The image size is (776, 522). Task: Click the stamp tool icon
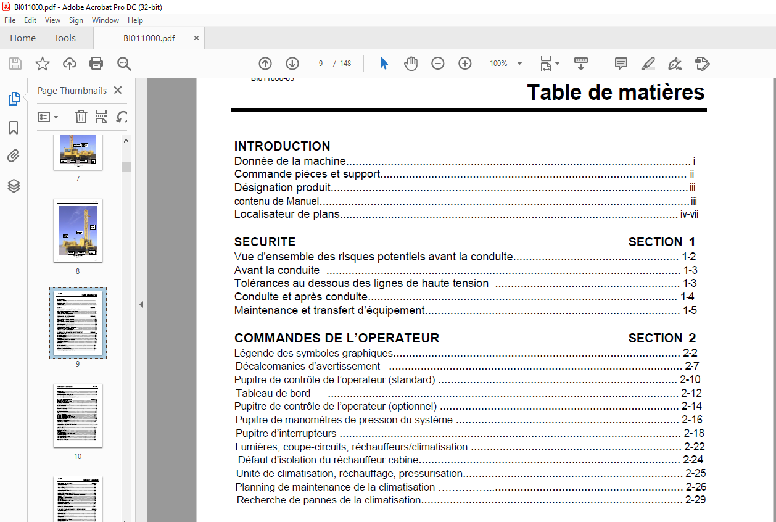pyautogui.click(x=702, y=64)
